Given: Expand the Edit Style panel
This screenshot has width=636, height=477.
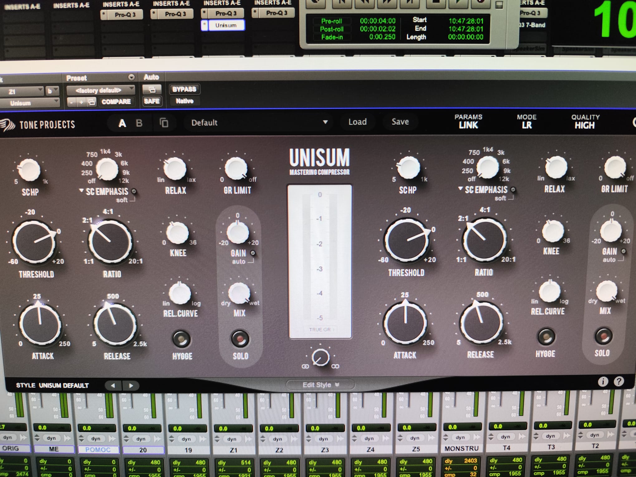Looking at the screenshot, I should click(320, 385).
